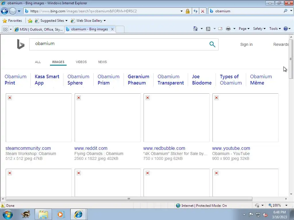Click the Read Mail icon

click(220, 29)
